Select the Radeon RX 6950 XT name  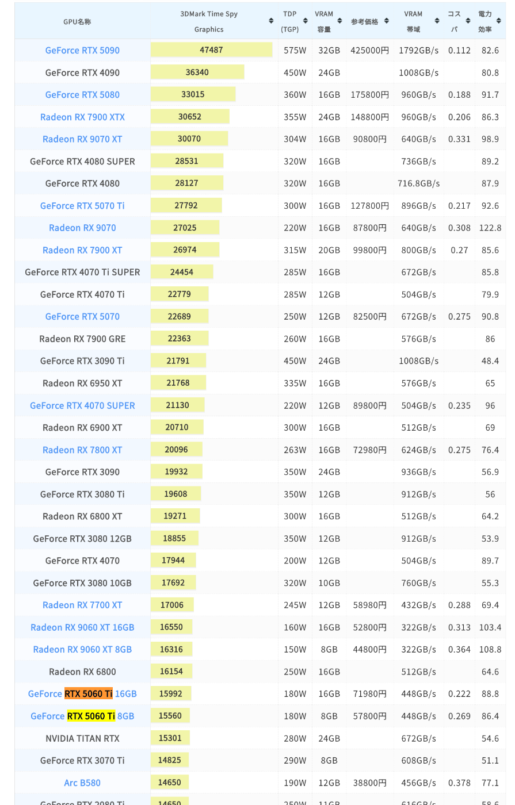click(82, 383)
